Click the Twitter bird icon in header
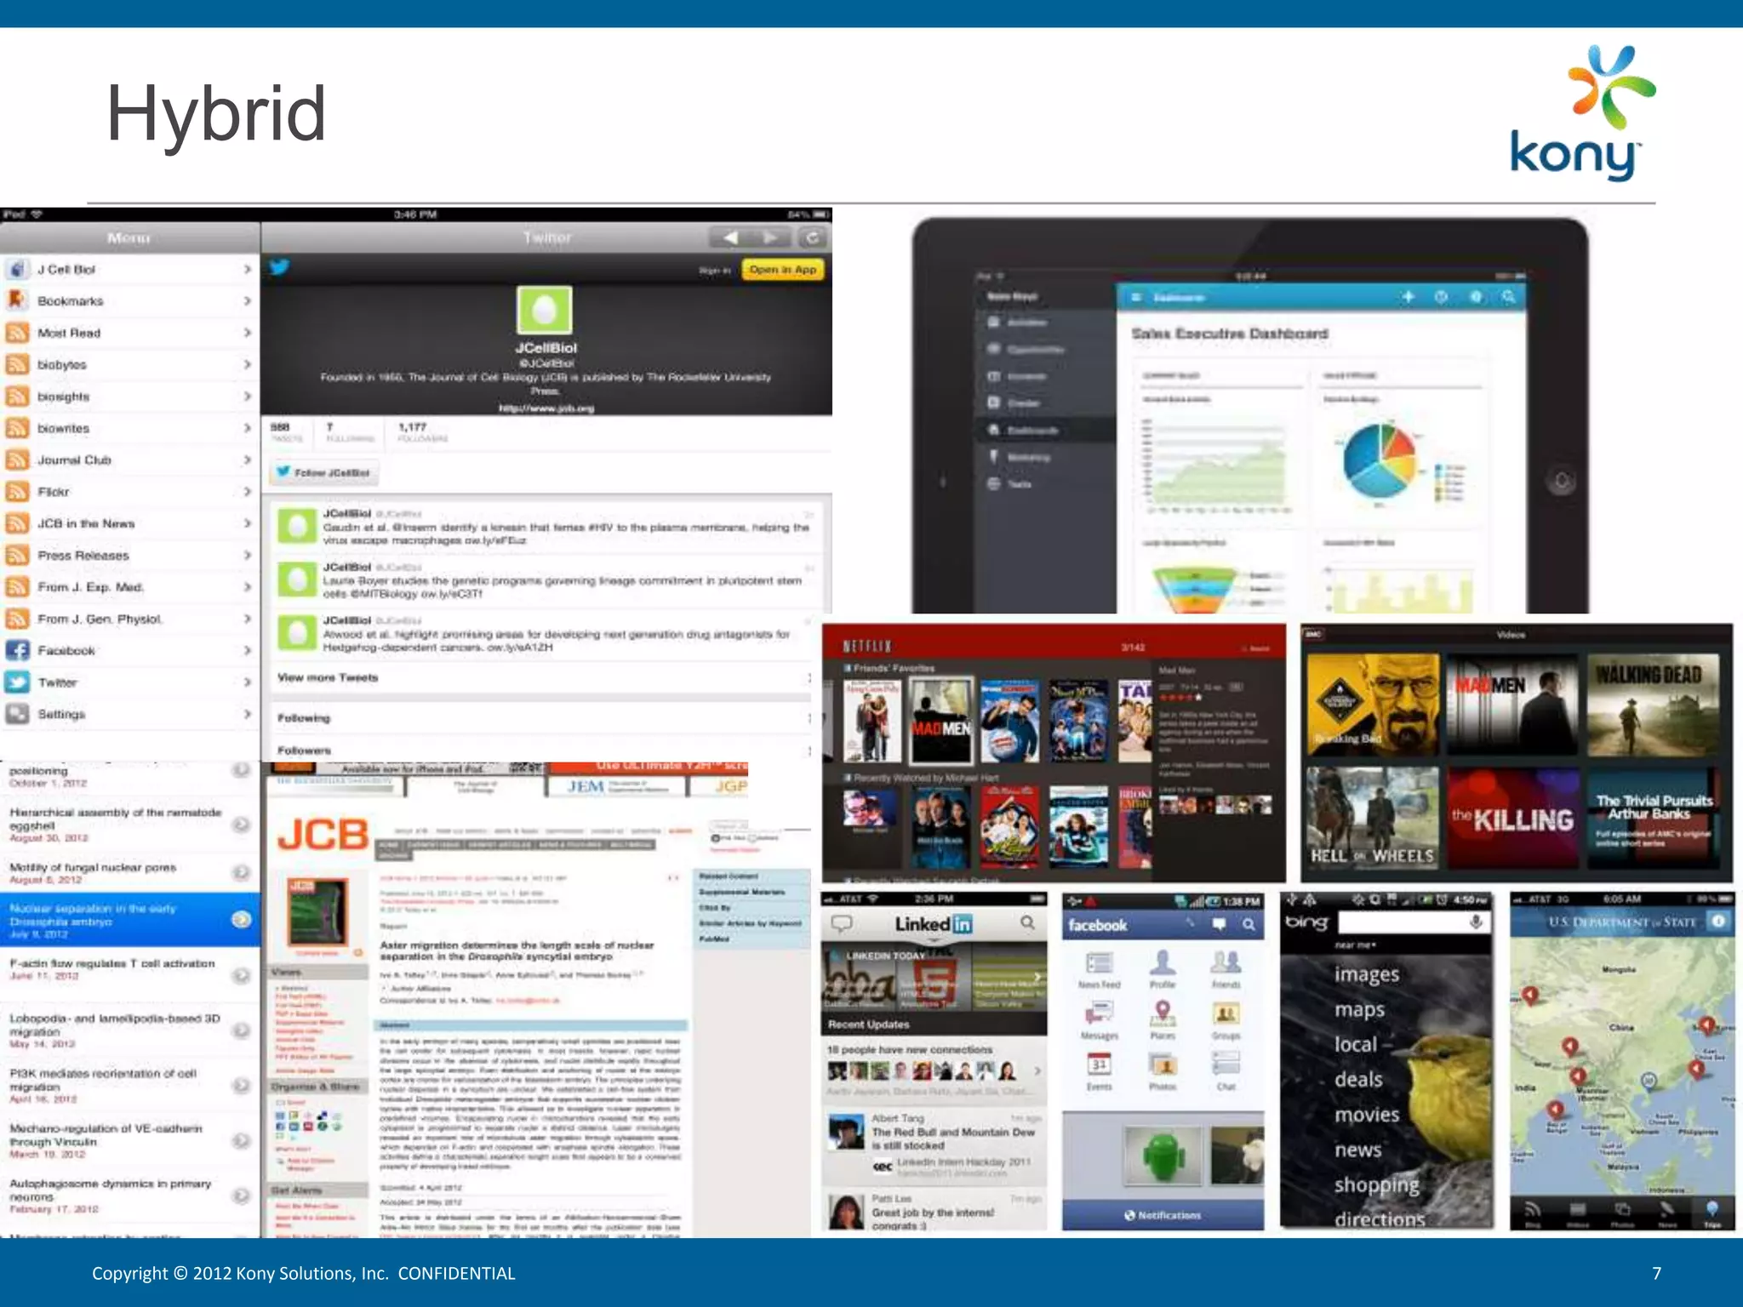The image size is (1743, 1307). (279, 268)
